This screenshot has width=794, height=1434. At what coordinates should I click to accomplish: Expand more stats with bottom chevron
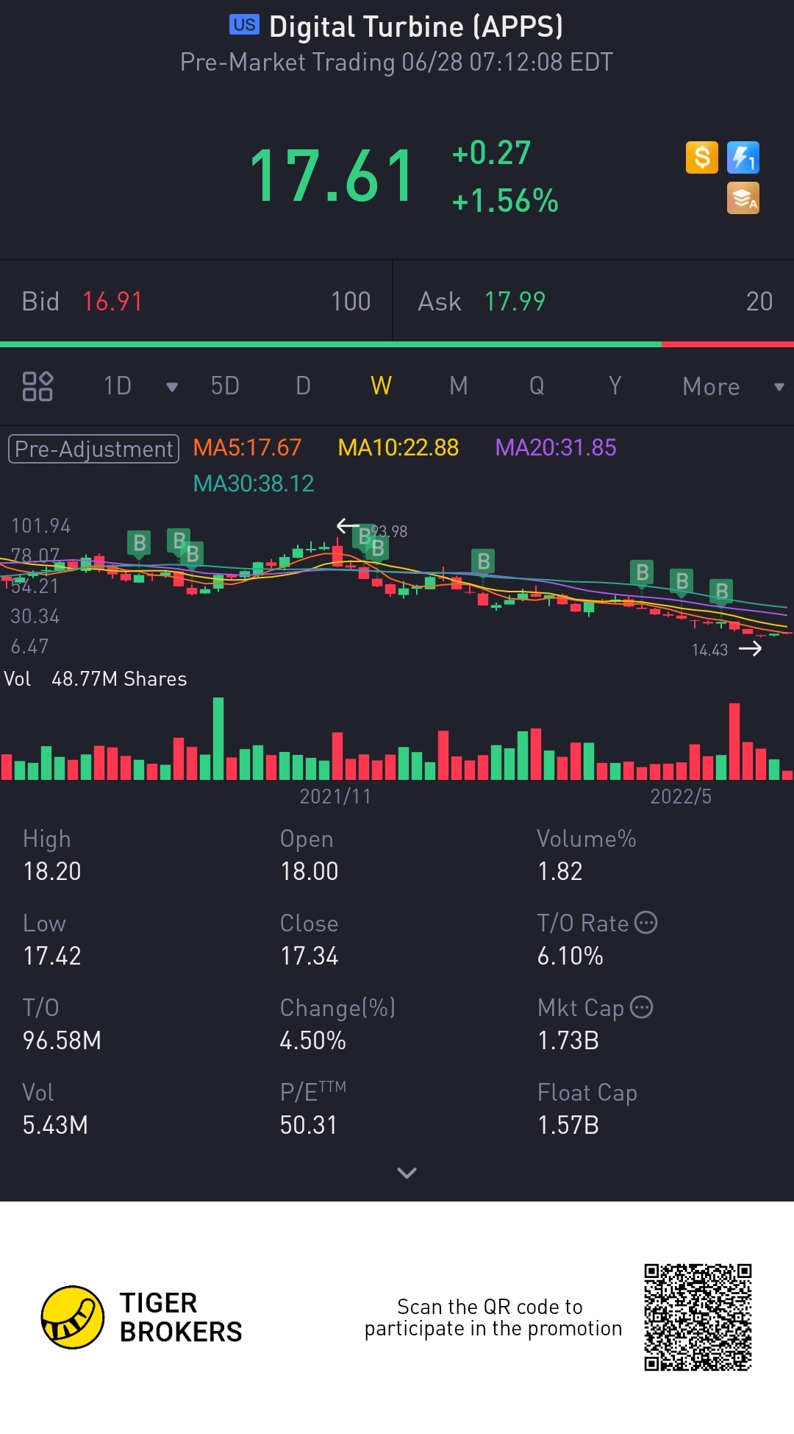[x=407, y=1173]
